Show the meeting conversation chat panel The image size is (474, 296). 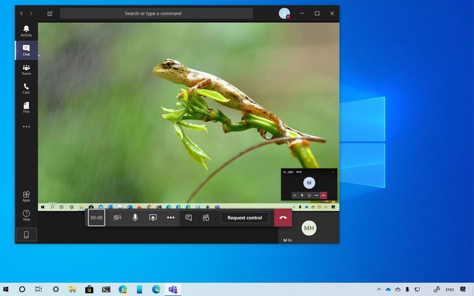click(x=188, y=218)
